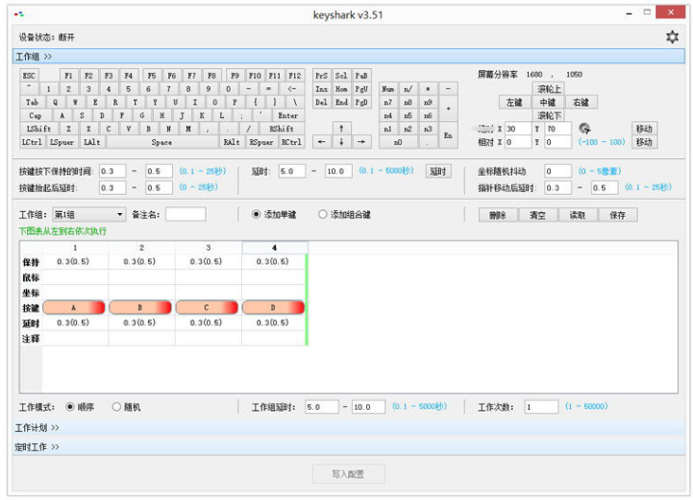This screenshot has height=500, width=693.
Task: Click 移动 button for relative coordinates
Action: pyautogui.click(x=644, y=142)
